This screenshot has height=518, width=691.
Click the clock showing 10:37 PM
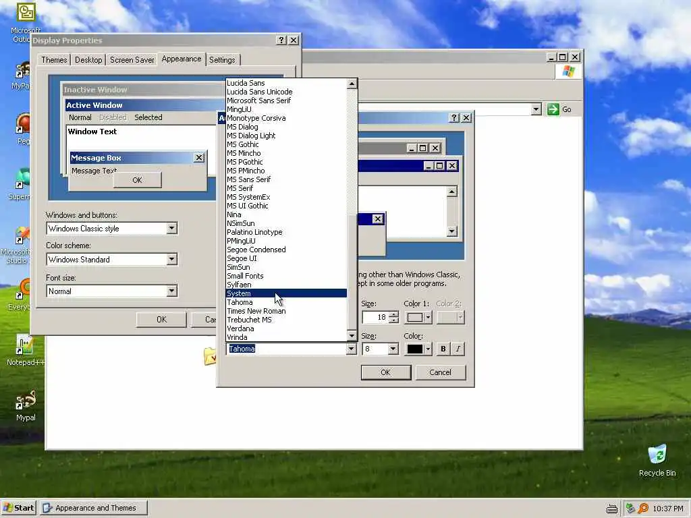pos(668,509)
